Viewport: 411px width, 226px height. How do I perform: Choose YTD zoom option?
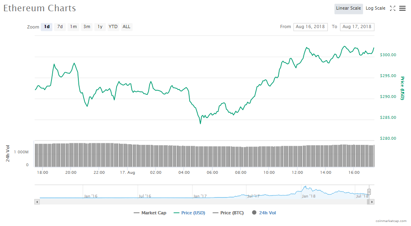(113, 27)
